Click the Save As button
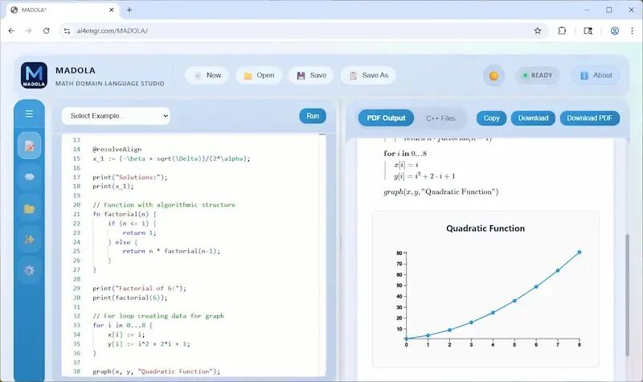This screenshot has height=382, width=643. (x=368, y=76)
